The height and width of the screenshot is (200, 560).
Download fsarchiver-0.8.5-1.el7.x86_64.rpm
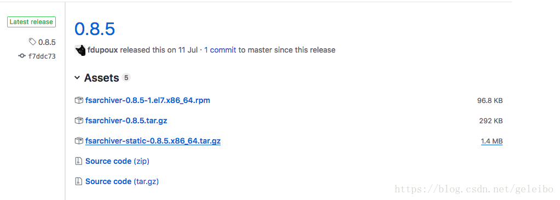coord(147,100)
